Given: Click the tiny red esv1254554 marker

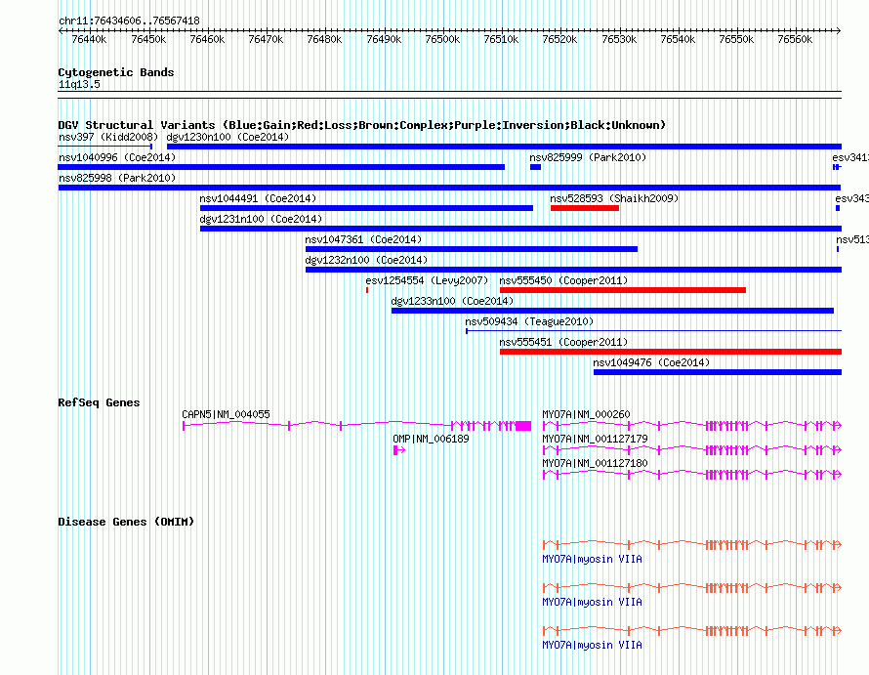Looking at the screenshot, I should point(367,290).
